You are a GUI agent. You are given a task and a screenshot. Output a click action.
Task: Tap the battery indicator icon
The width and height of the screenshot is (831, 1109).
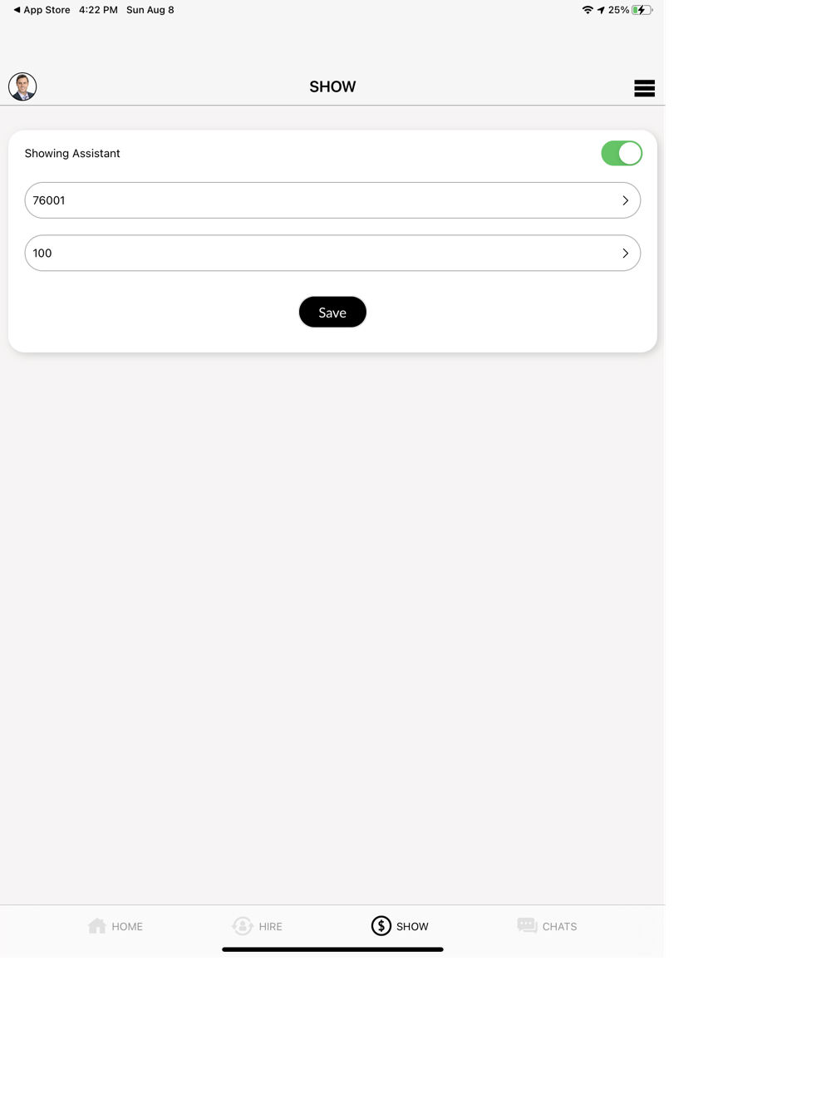(x=642, y=10)
